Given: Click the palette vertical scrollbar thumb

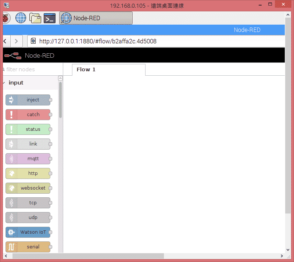Looking at the screenshot, I should (x=60, y=100).
